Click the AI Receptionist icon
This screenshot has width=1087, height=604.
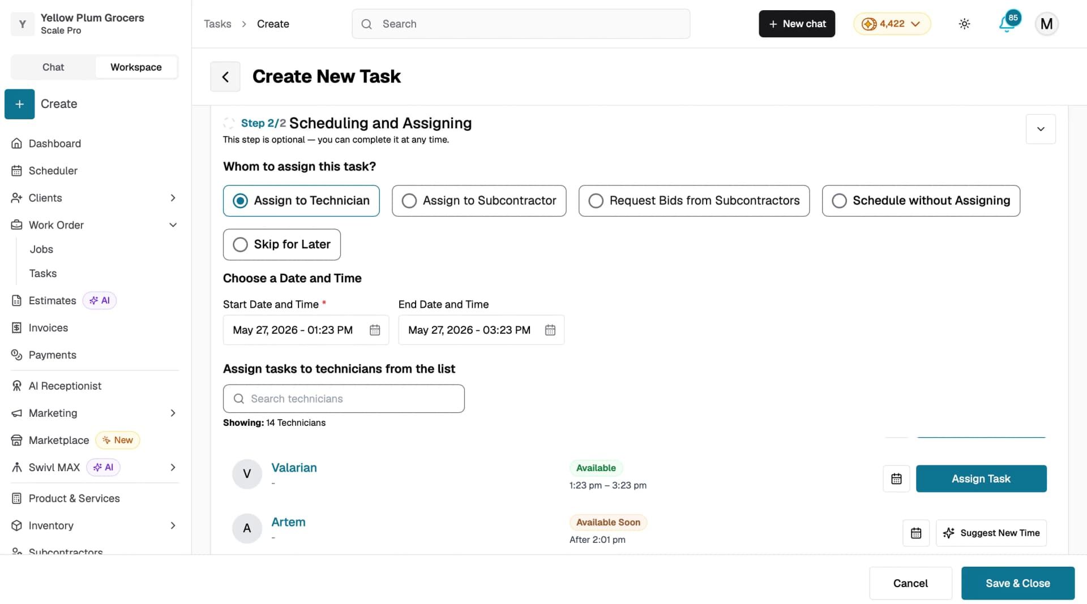click(16, 386)
